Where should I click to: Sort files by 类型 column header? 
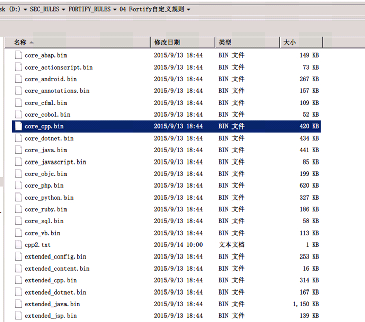click(247, 42)
